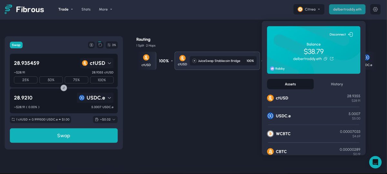Click the first ctUSD node in routing
The image size is (387, 174).
pos(146,61)
